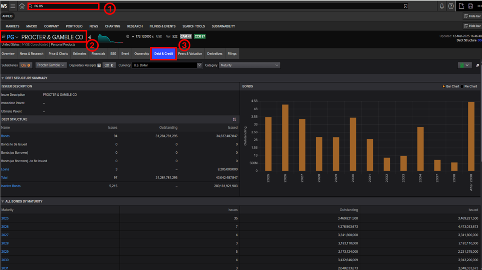Click the 2030 bar in chart
Image resolution: width=482 pixels, height=270 pixels.
[x=353, y=144]
